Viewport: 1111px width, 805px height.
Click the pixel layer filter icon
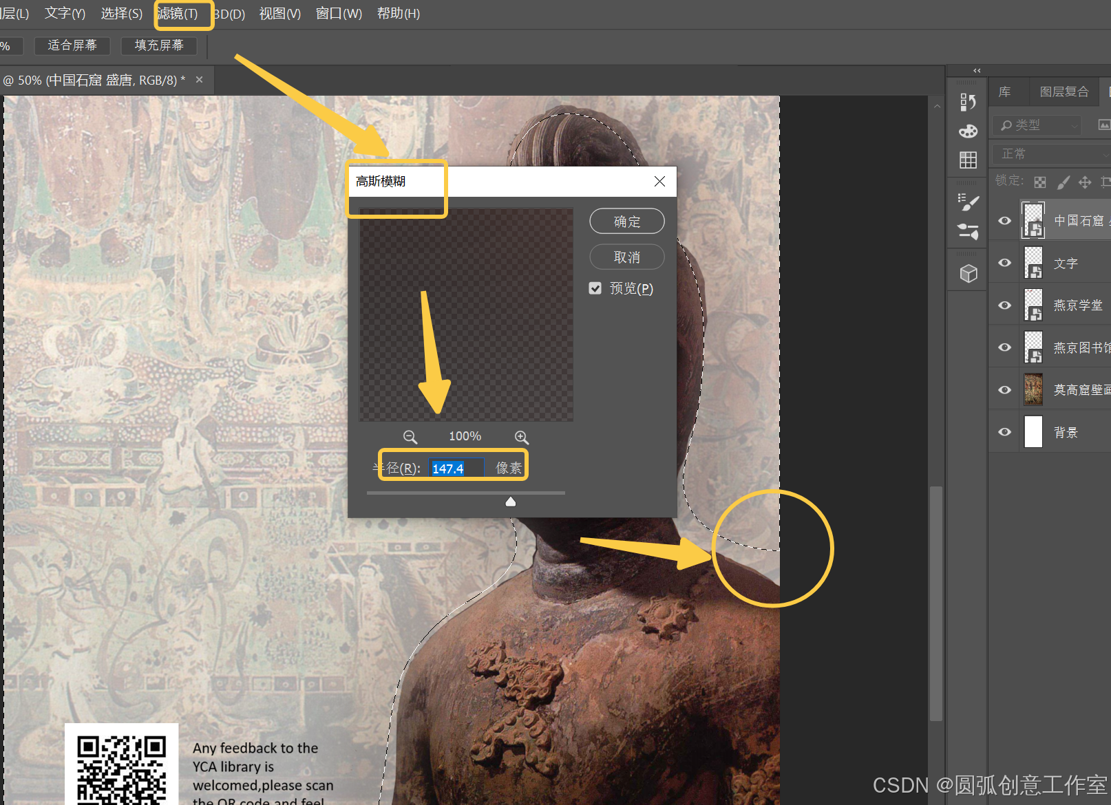(1104, 125)
